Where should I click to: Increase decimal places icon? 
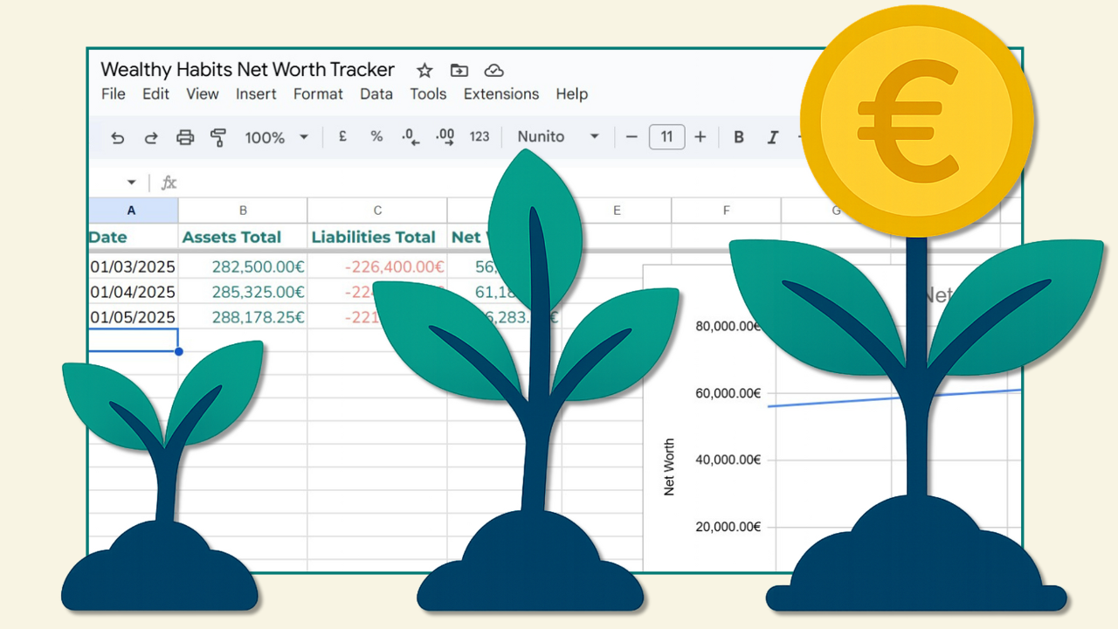point(445,136)
